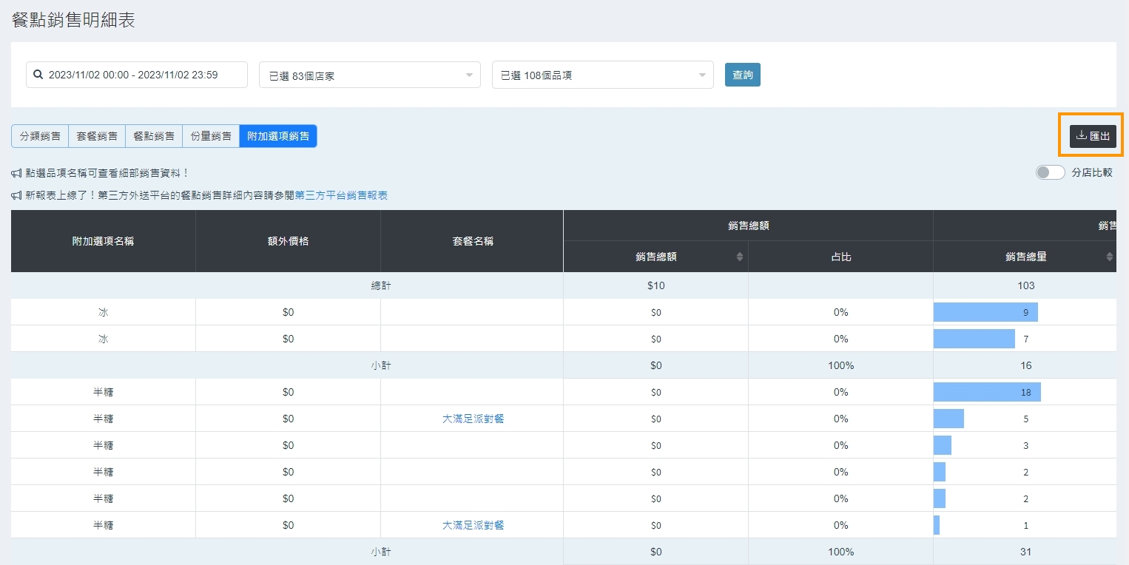Click the blue bar showing quantity 18
This screenshot has width=1129, height=565.
point(986,392)
